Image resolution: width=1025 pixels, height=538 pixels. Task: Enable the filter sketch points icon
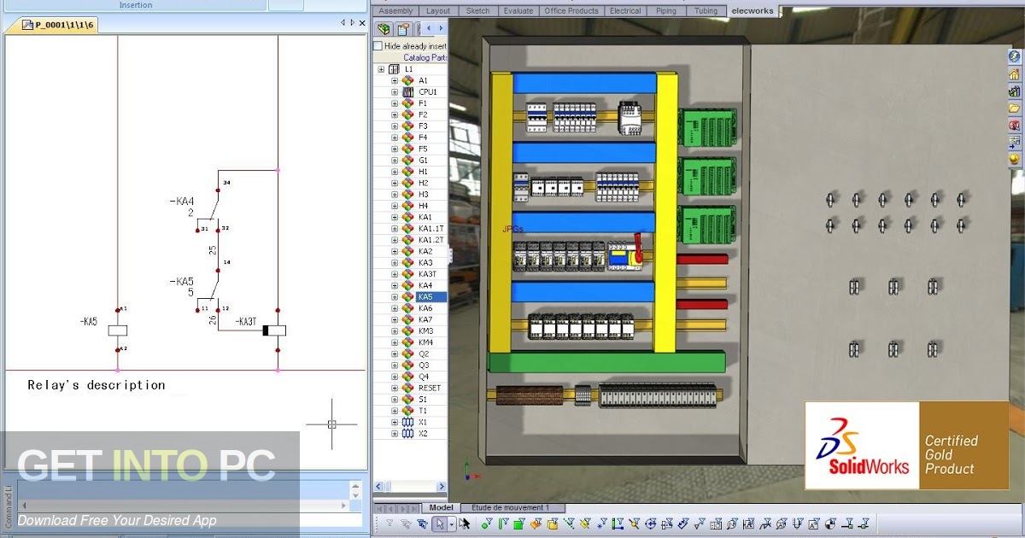[601, 524]
